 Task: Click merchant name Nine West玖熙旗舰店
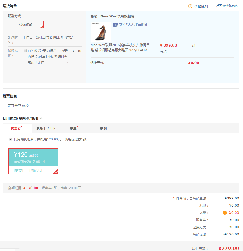click(117, 16)
